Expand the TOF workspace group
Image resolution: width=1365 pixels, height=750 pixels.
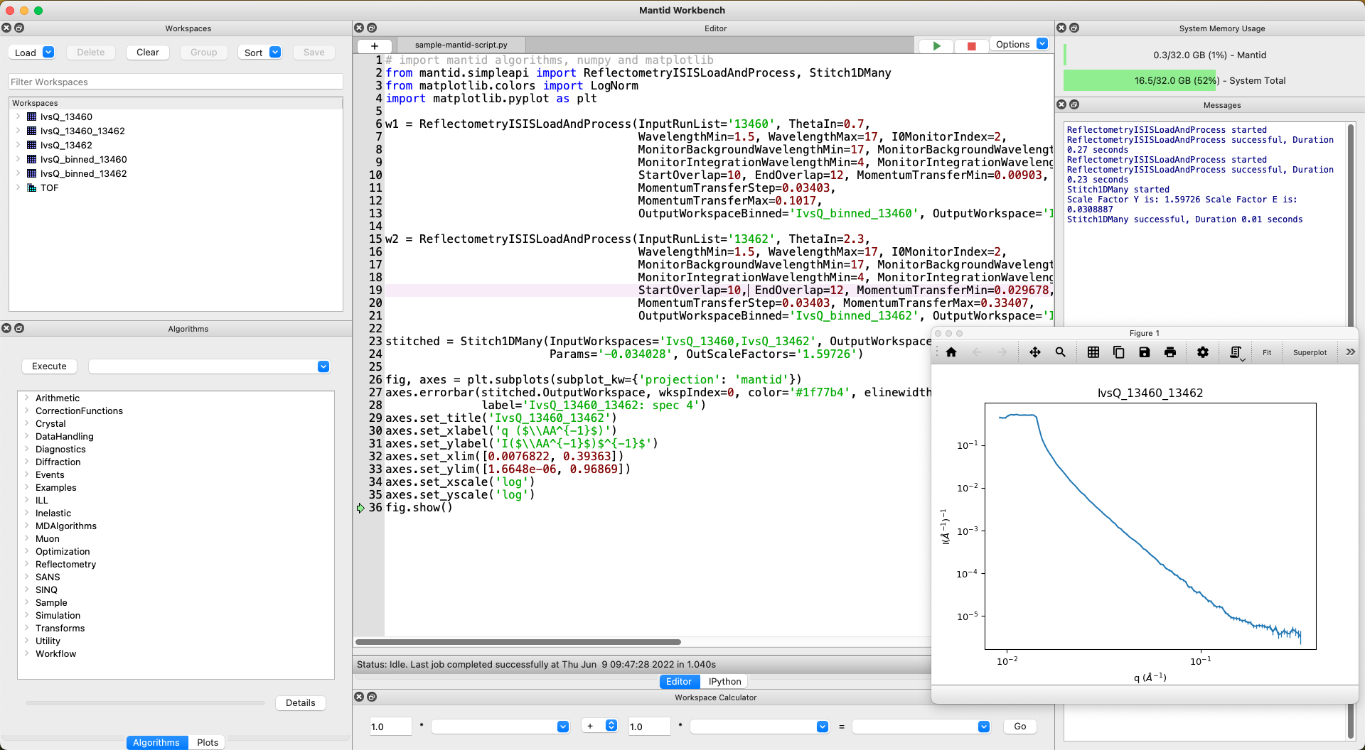pyautogui.click(x=18, y=187)
